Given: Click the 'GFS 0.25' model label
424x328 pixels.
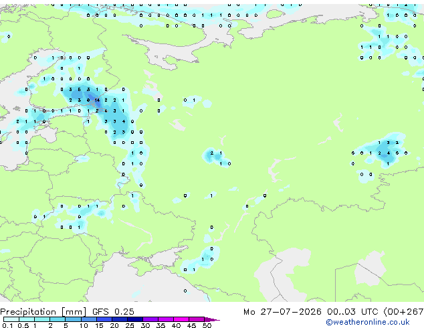Looking at the screenshot, I should pyautogui.click(x=113, y=312).
